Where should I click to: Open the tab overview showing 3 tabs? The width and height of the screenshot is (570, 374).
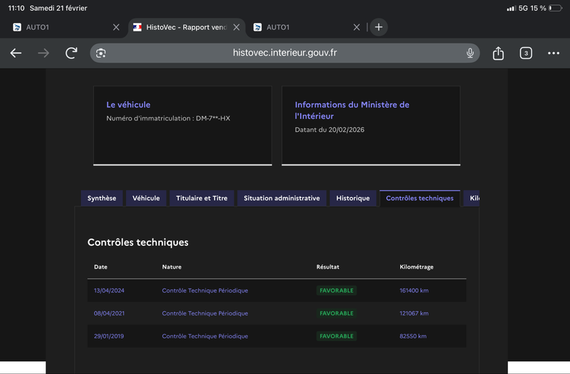(526, 53)
